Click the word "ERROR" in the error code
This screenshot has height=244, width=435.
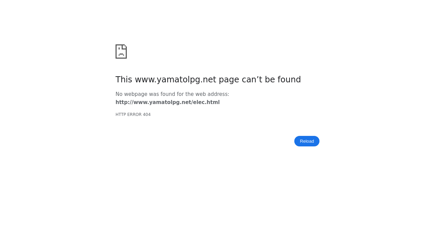(134, 115)
